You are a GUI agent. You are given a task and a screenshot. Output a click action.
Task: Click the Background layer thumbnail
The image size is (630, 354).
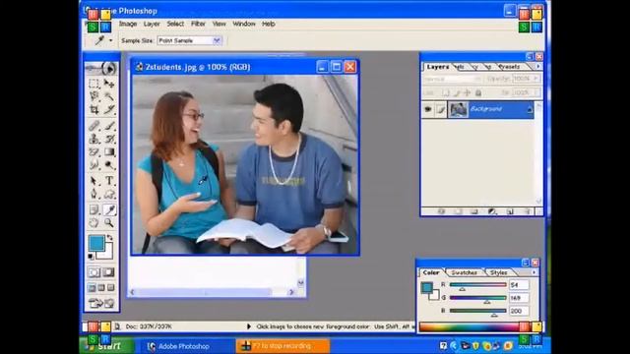[458, 109]
